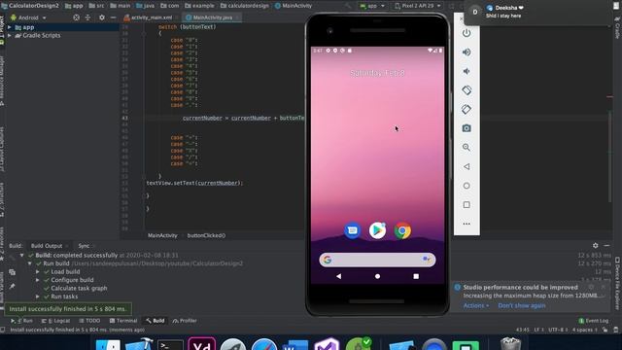Select the Calculate task graph build row
Viewport: 622px width, 350px height.
tap(79, 288)
